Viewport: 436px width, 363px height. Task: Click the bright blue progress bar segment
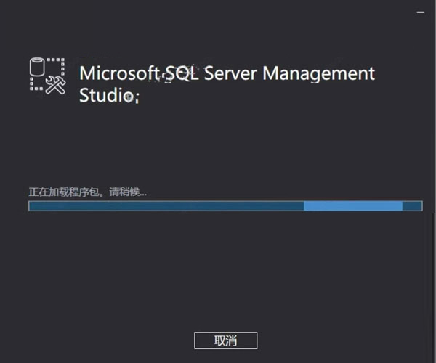tap(352, 206)
